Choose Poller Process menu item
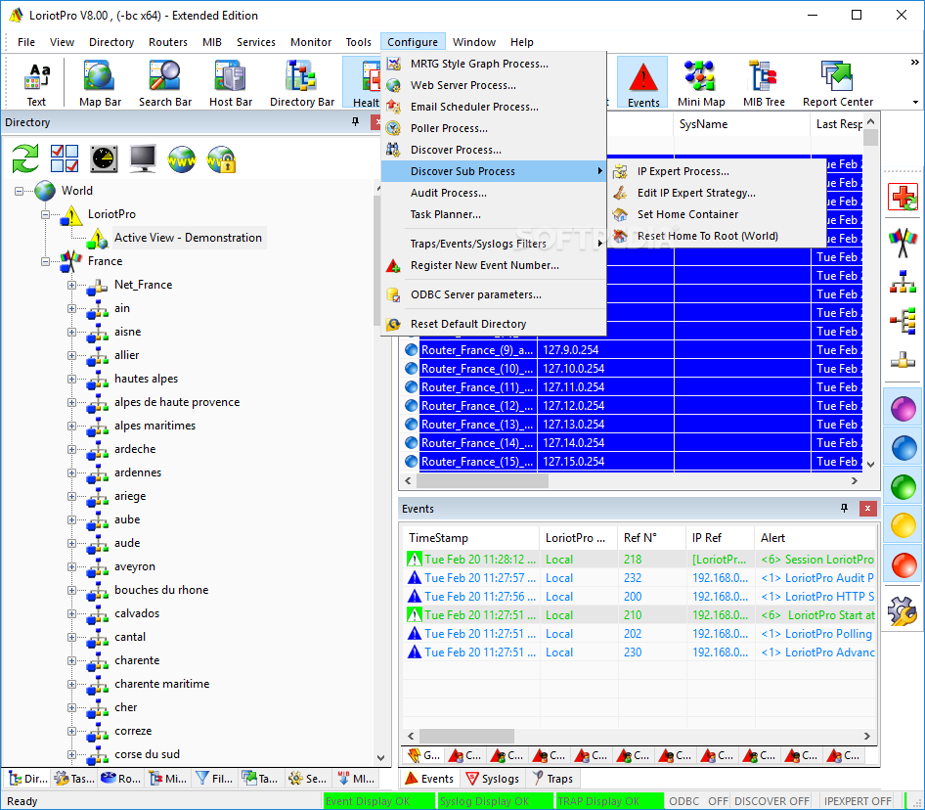925x810 pixels. [494, 128]
